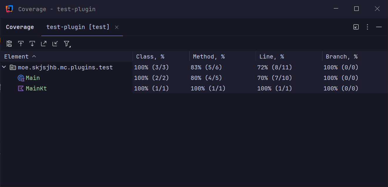Viewport: 388px width, 187px height.
Task: Select the Coverage panel title
Action: [20, 27]
